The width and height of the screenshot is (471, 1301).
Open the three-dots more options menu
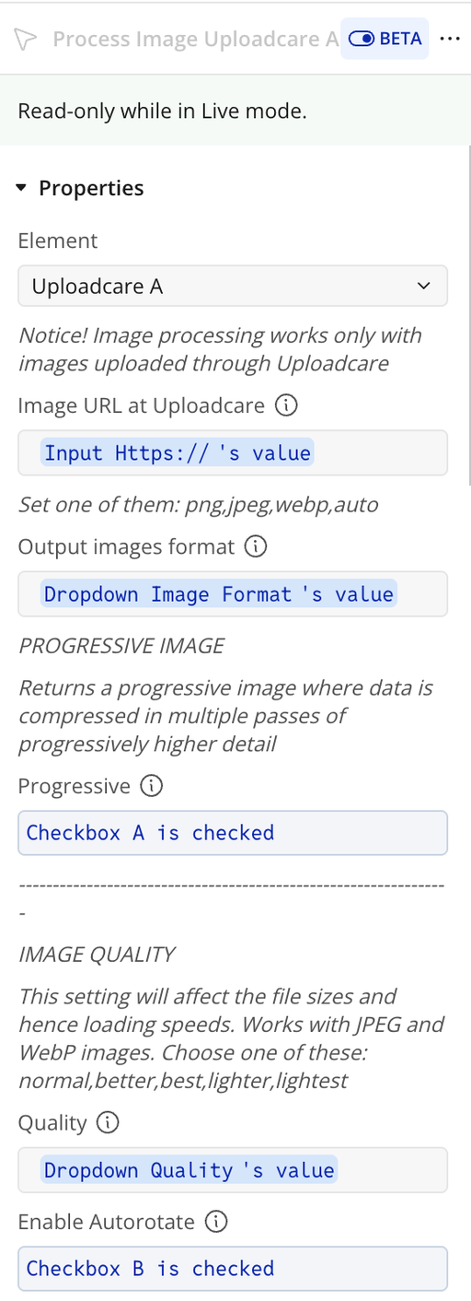click(x=449, y=39)
